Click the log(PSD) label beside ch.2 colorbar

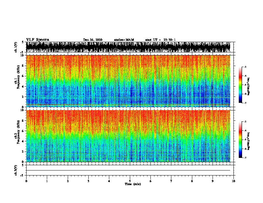click(248, 141)
